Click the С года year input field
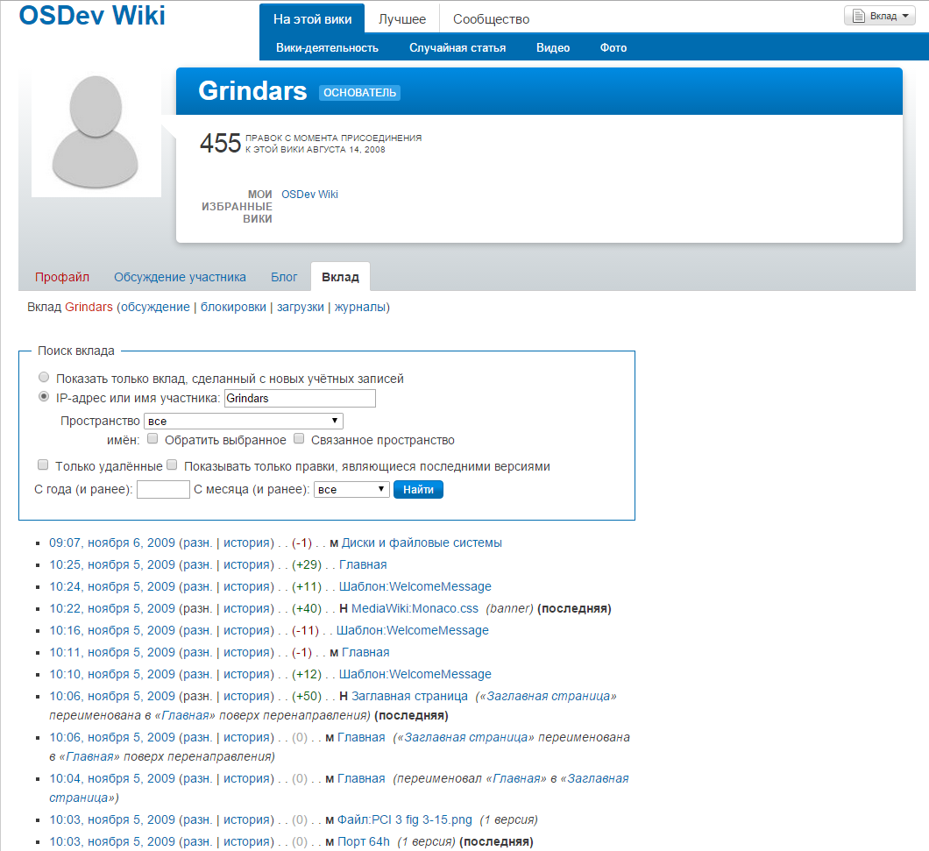Viewport: 929px width, 851px height. click(x=163, y=490)
